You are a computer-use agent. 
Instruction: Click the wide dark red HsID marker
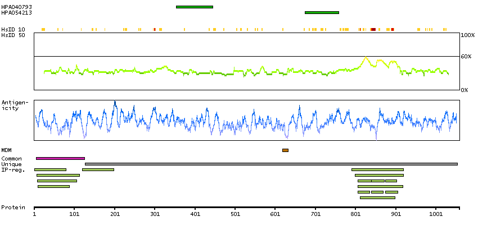(373, 29)
